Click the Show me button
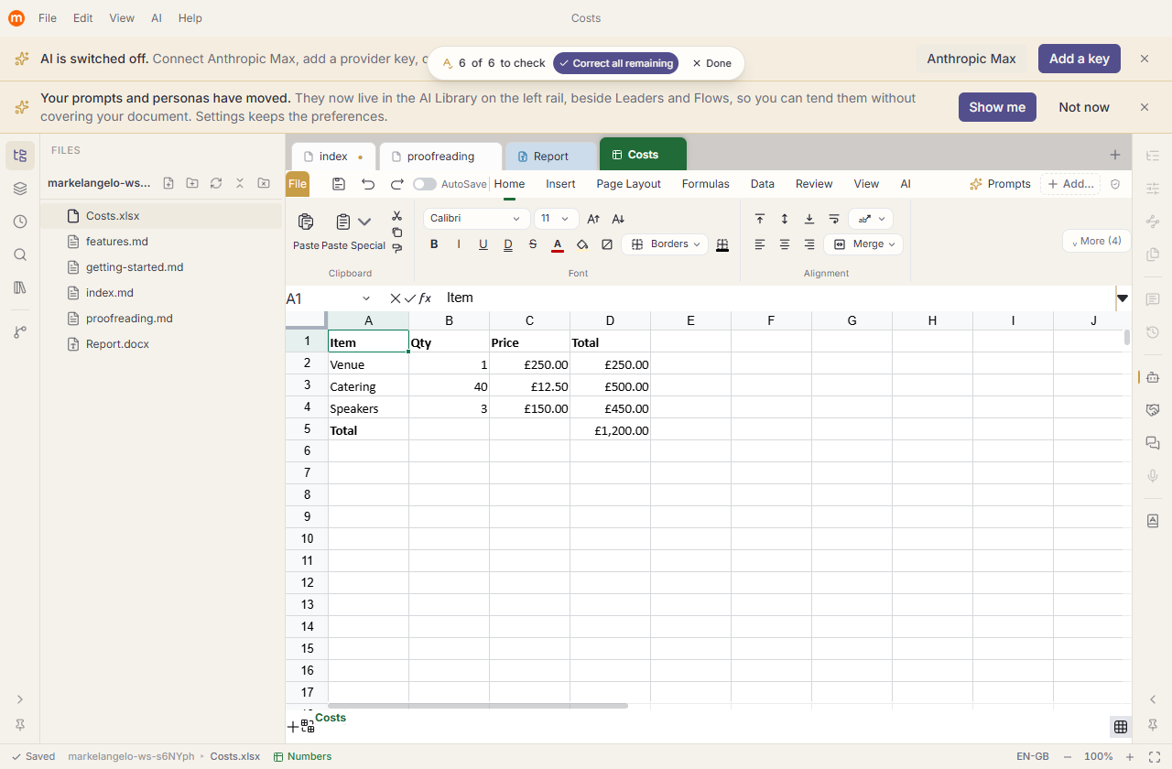 997,107
